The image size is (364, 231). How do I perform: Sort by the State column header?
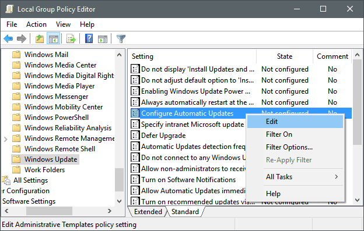(x=285, y=56)
